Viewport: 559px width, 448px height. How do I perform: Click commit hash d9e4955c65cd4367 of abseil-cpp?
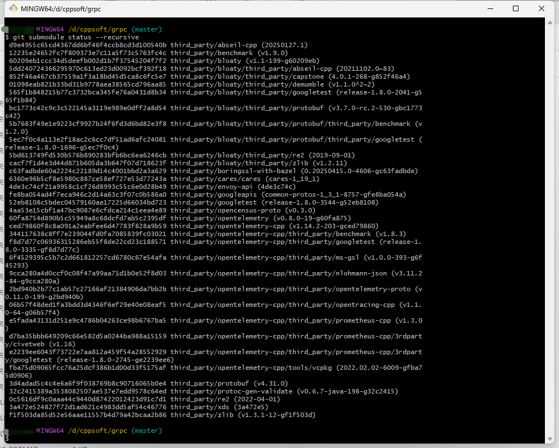(x=88, y=45)
